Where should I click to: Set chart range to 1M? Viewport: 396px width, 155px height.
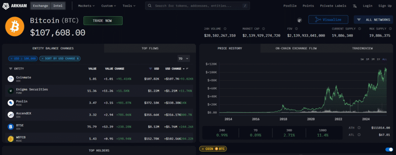click(x=367, y=59)
